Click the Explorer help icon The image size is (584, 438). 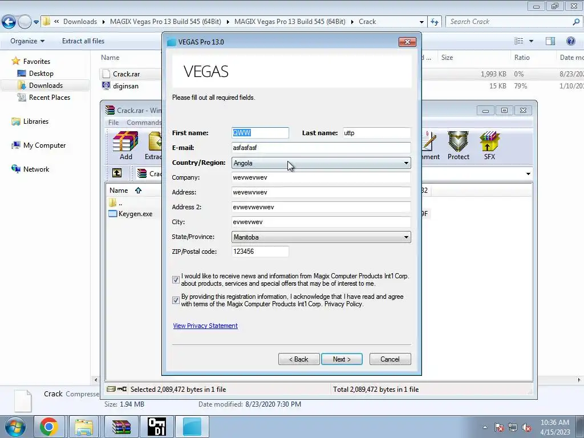[x=570, y=41]
